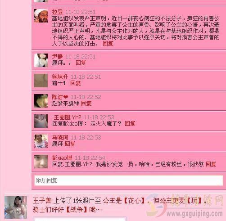Viewport: 226px width, 221px height.
Task: Click inside the 添加回复 input box
Action: pyautogui.click(x=129, y=180)
